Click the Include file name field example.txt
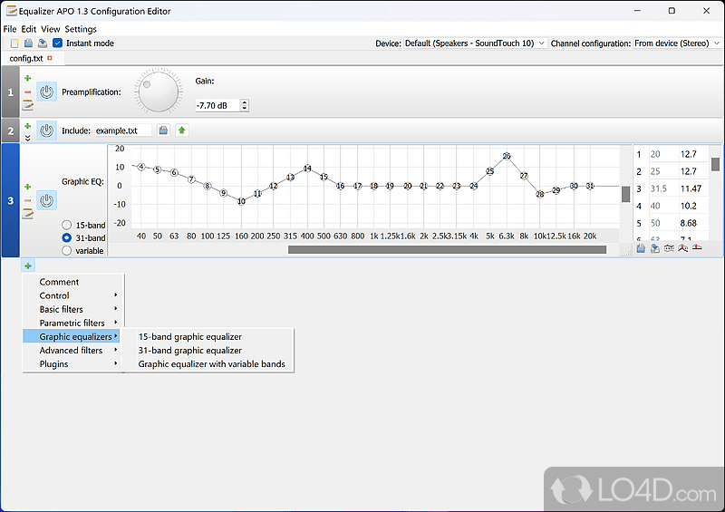Image resolution: width=725 pixels, height=512 pixels. [123, 130]
